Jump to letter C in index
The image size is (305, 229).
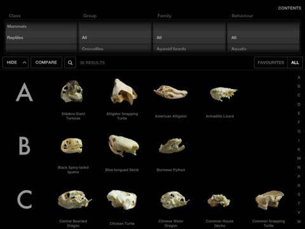tap(299, 95)
